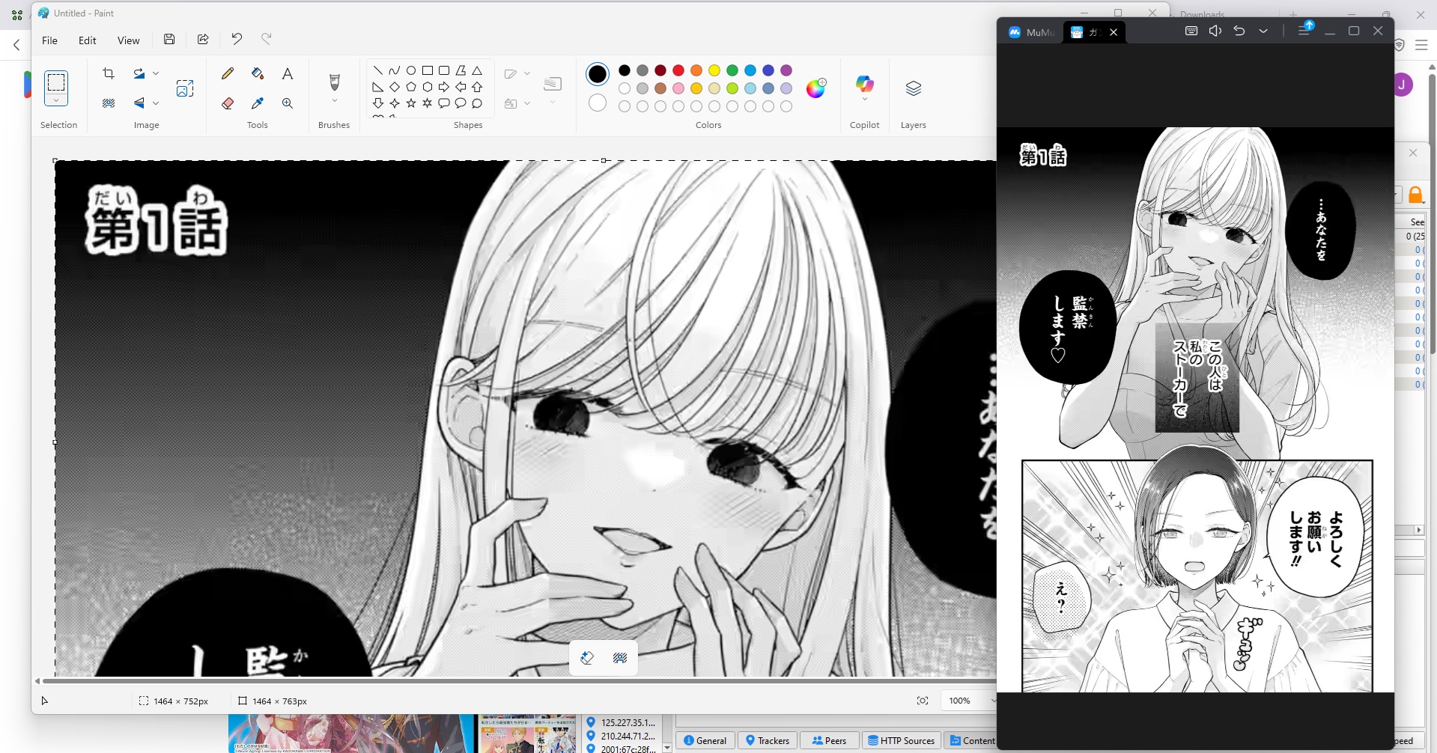1437x753 pixels.
Task: Select the Text tool
Action: coord(288,73)
